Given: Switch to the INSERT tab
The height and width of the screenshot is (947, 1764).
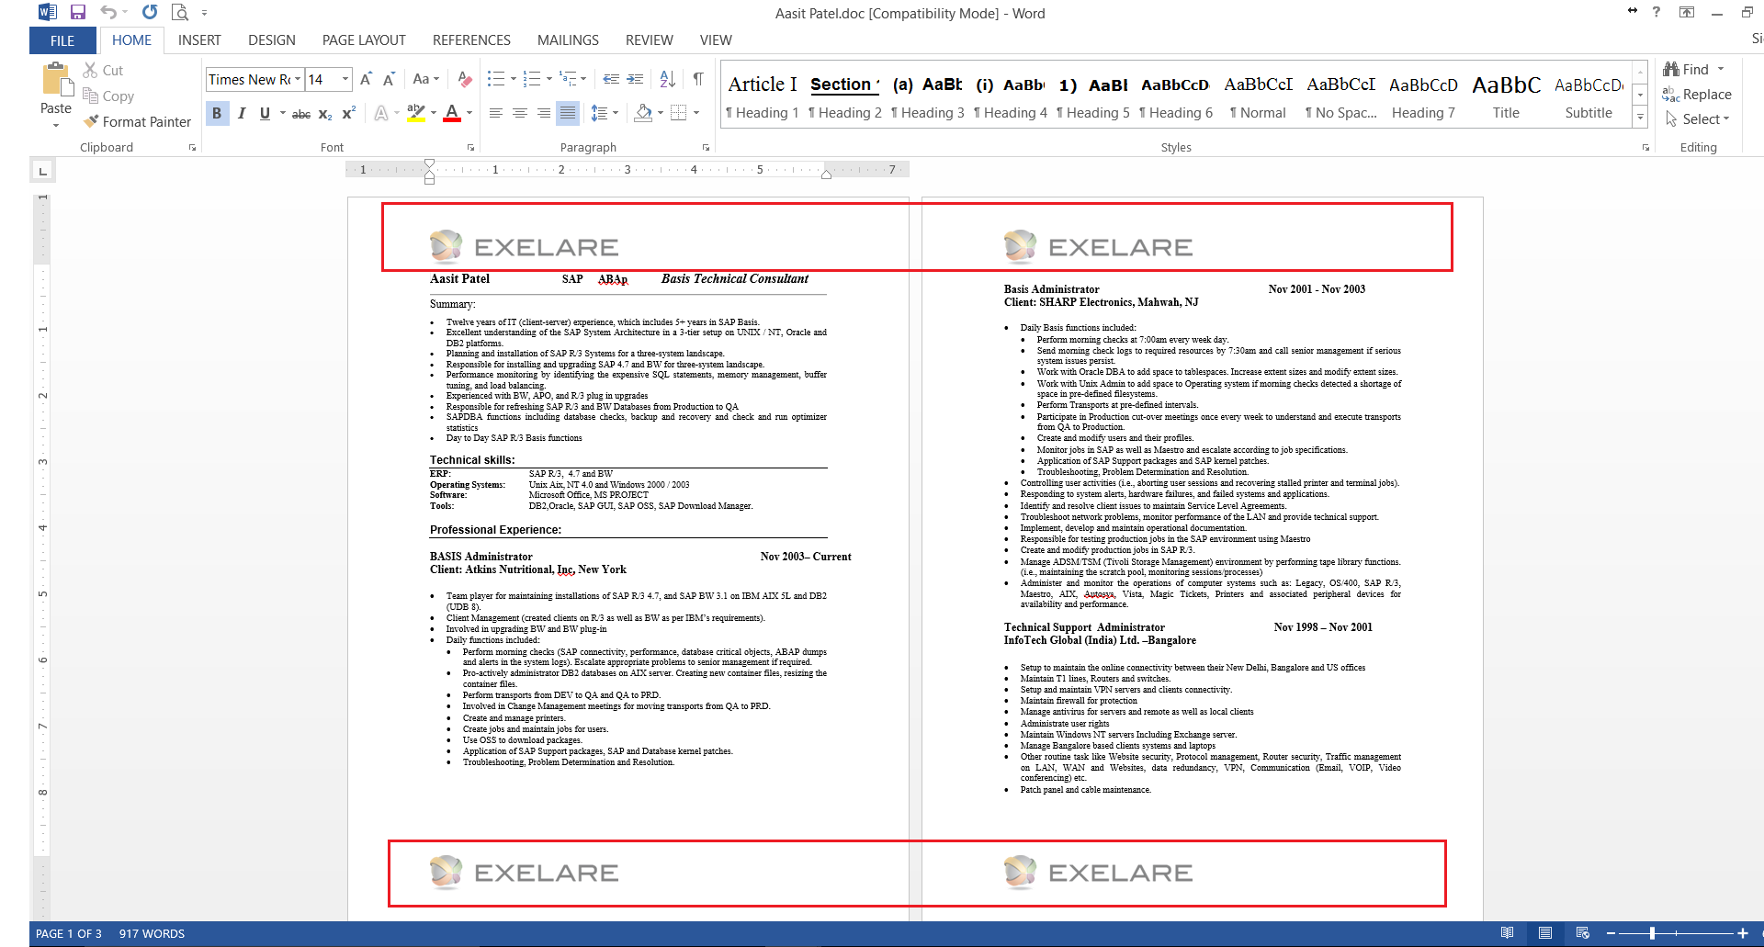Looking at the screenshot, I should [x=199, y=40].
